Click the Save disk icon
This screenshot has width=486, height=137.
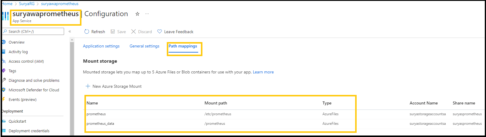coord(113,32)
